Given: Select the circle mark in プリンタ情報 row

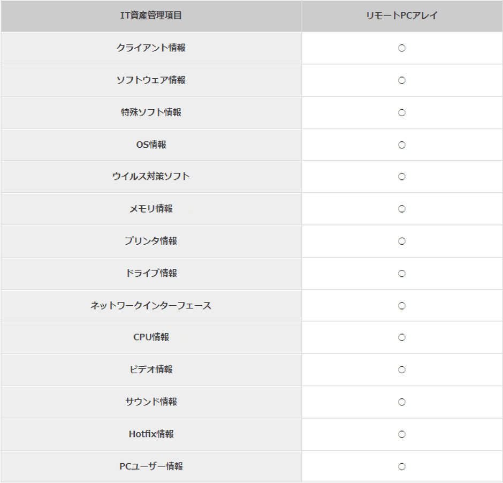Looking at the screenshot, I should click(x=402, y=241).
